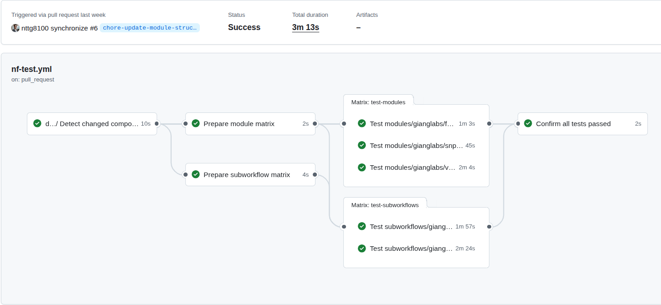This screenshot has height=305, width=661.
Task: Click input connector dot of Prepare module matrix
Action: [185, 123]
